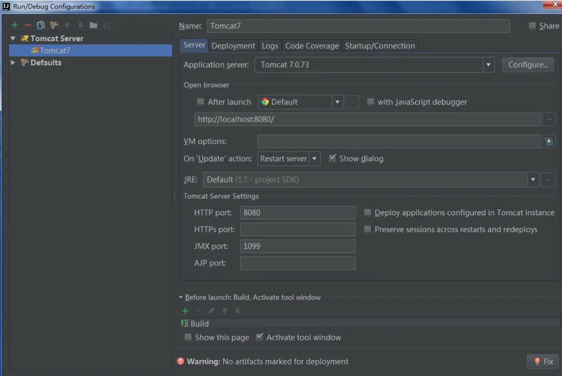Open browser Default dropdown arrow
Screen dimensions: 562x376
(x=337, y=102)
